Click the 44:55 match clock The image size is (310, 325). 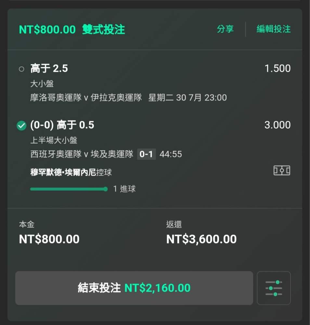point(171,154)
